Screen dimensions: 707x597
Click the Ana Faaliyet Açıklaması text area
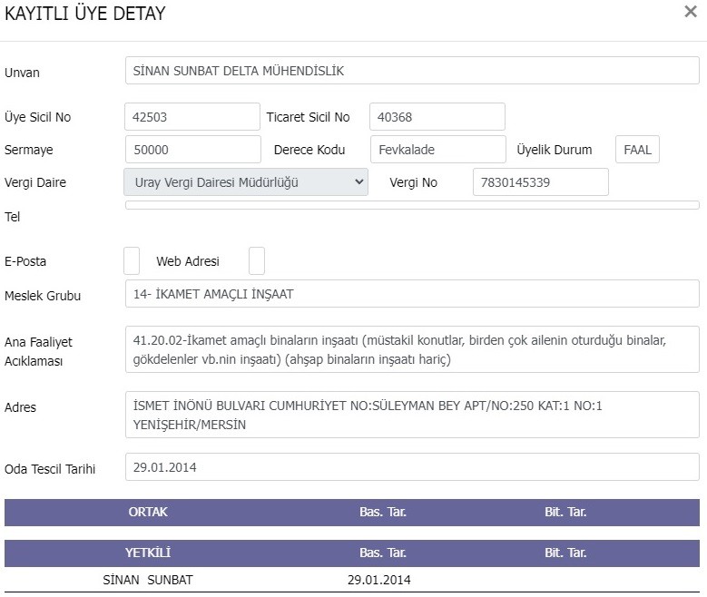pos(412,349)
